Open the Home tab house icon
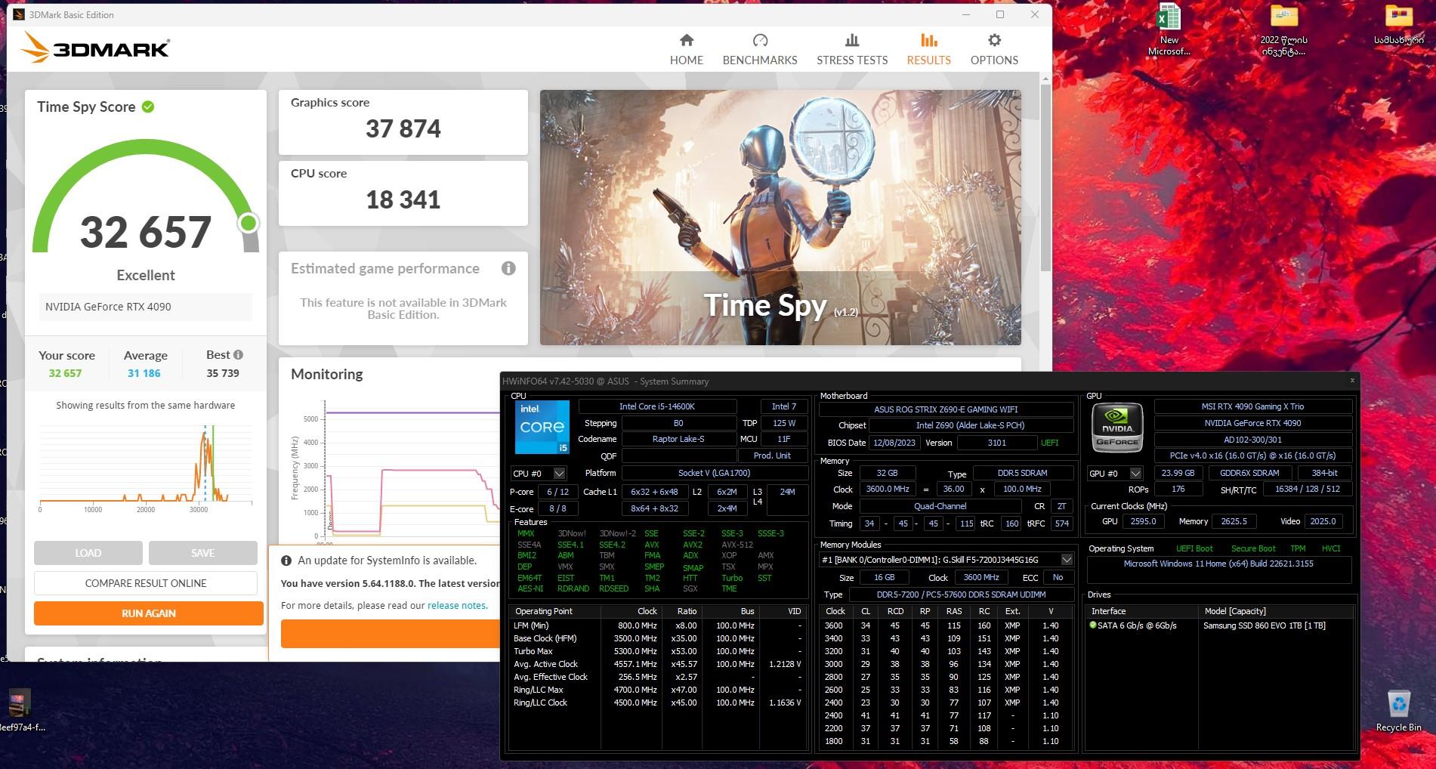Viewport: 1436px width, 769px height. tap(686, 40)
